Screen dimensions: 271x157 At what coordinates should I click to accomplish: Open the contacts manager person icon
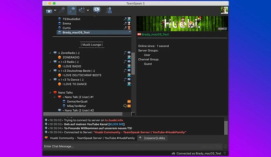click(x=109, y=10)
